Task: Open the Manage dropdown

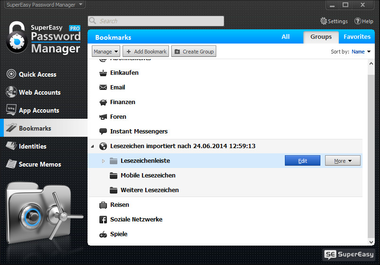Action: [x=106, y=52]
